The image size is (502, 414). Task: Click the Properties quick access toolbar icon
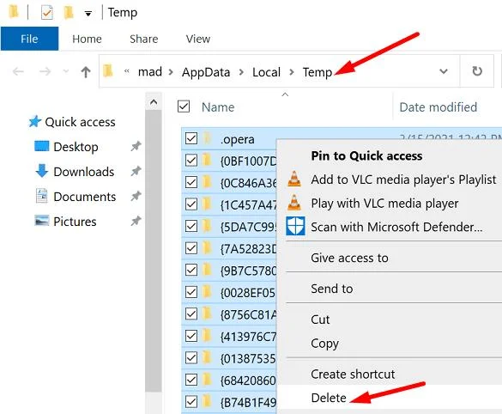point(46,13)
